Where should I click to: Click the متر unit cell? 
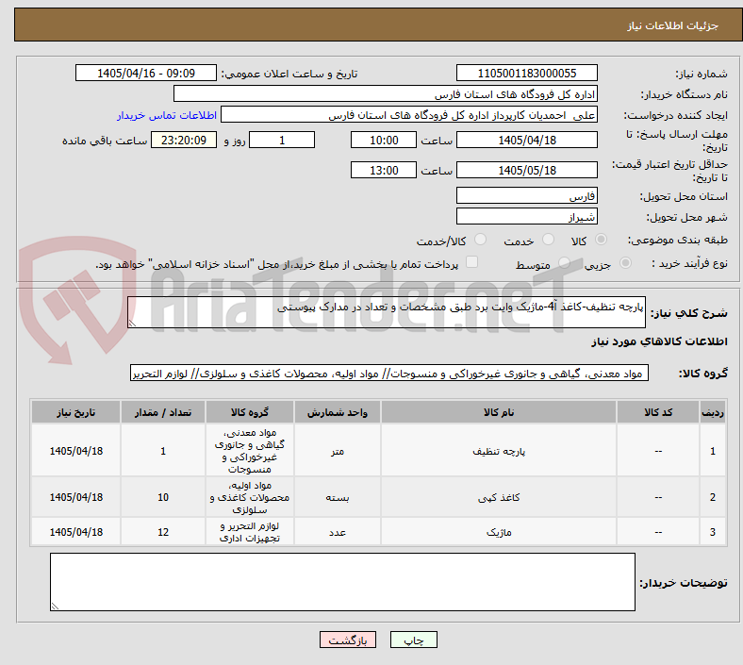click(338, 451)
